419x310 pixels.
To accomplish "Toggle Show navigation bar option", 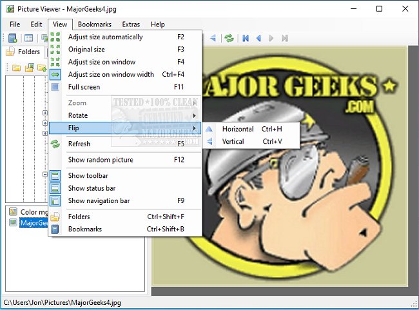I will pyautogui.click(x=125, y=200).
